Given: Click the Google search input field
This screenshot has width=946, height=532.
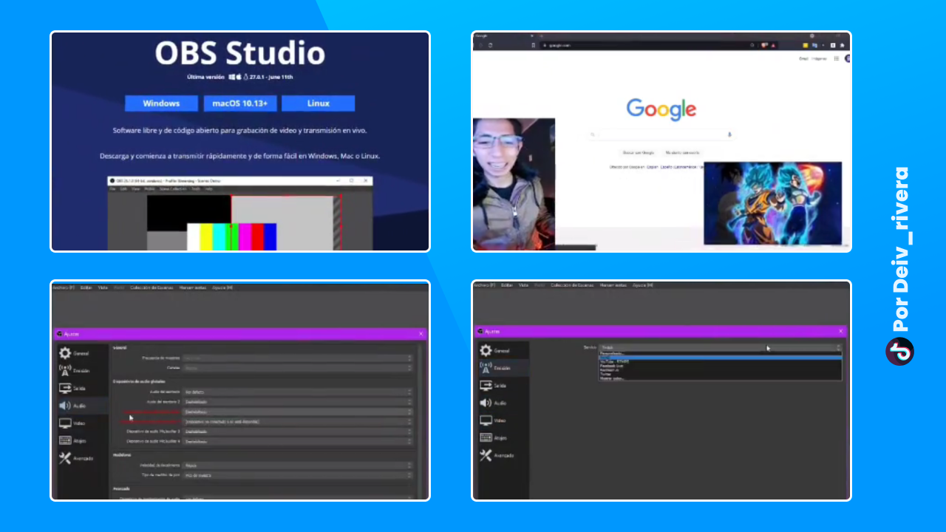Looking at the screenshot, I should tap(661, 134).
